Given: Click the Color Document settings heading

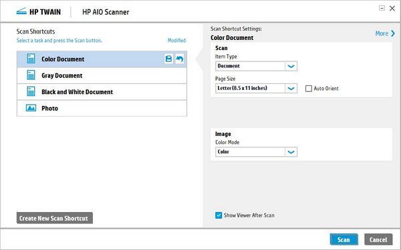Looking at the screenshot, I should (x=232, y=38).
